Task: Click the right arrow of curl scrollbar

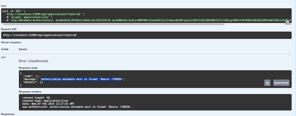Action: point(290,24)
